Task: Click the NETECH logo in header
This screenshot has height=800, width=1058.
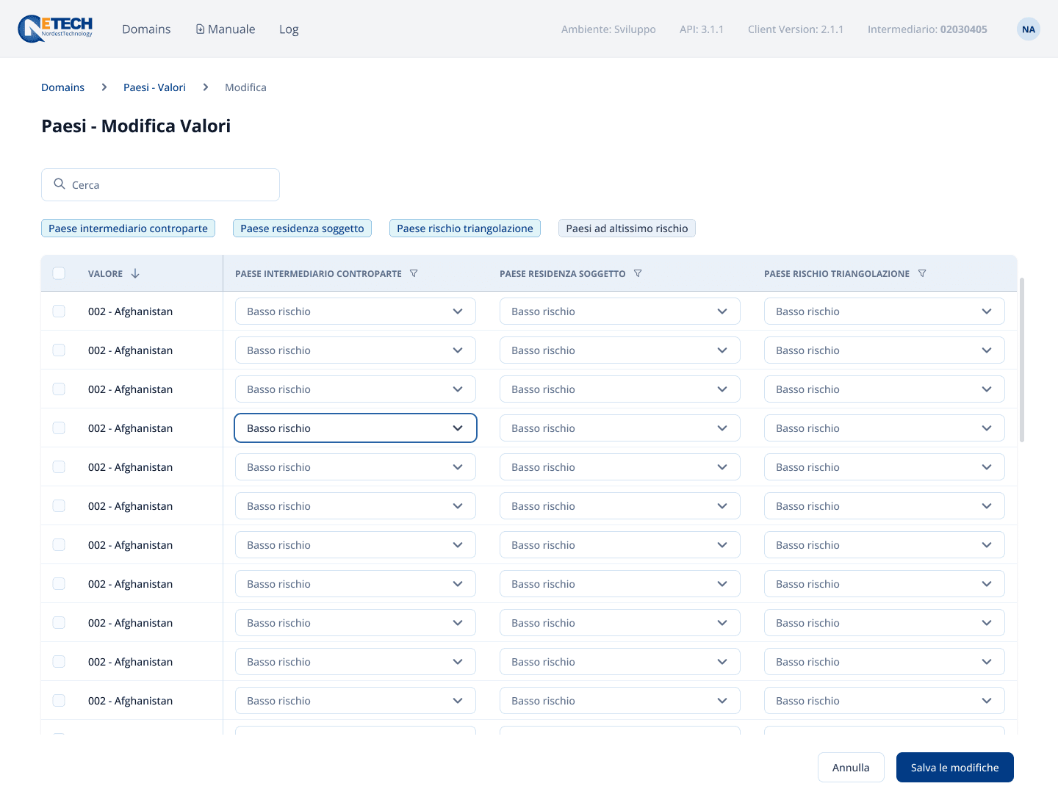Action: [x=56, y=29]
